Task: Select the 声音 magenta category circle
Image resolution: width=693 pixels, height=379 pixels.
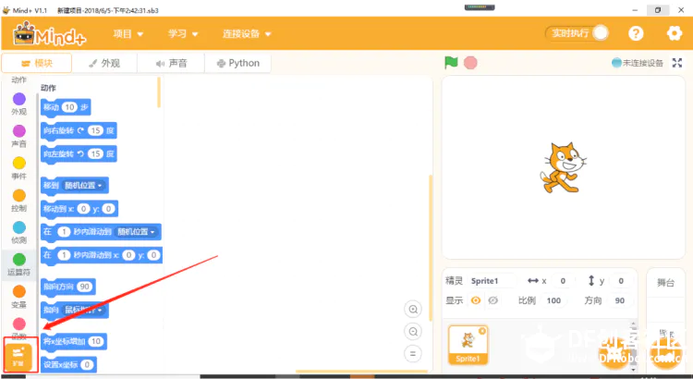Action: 19,131
